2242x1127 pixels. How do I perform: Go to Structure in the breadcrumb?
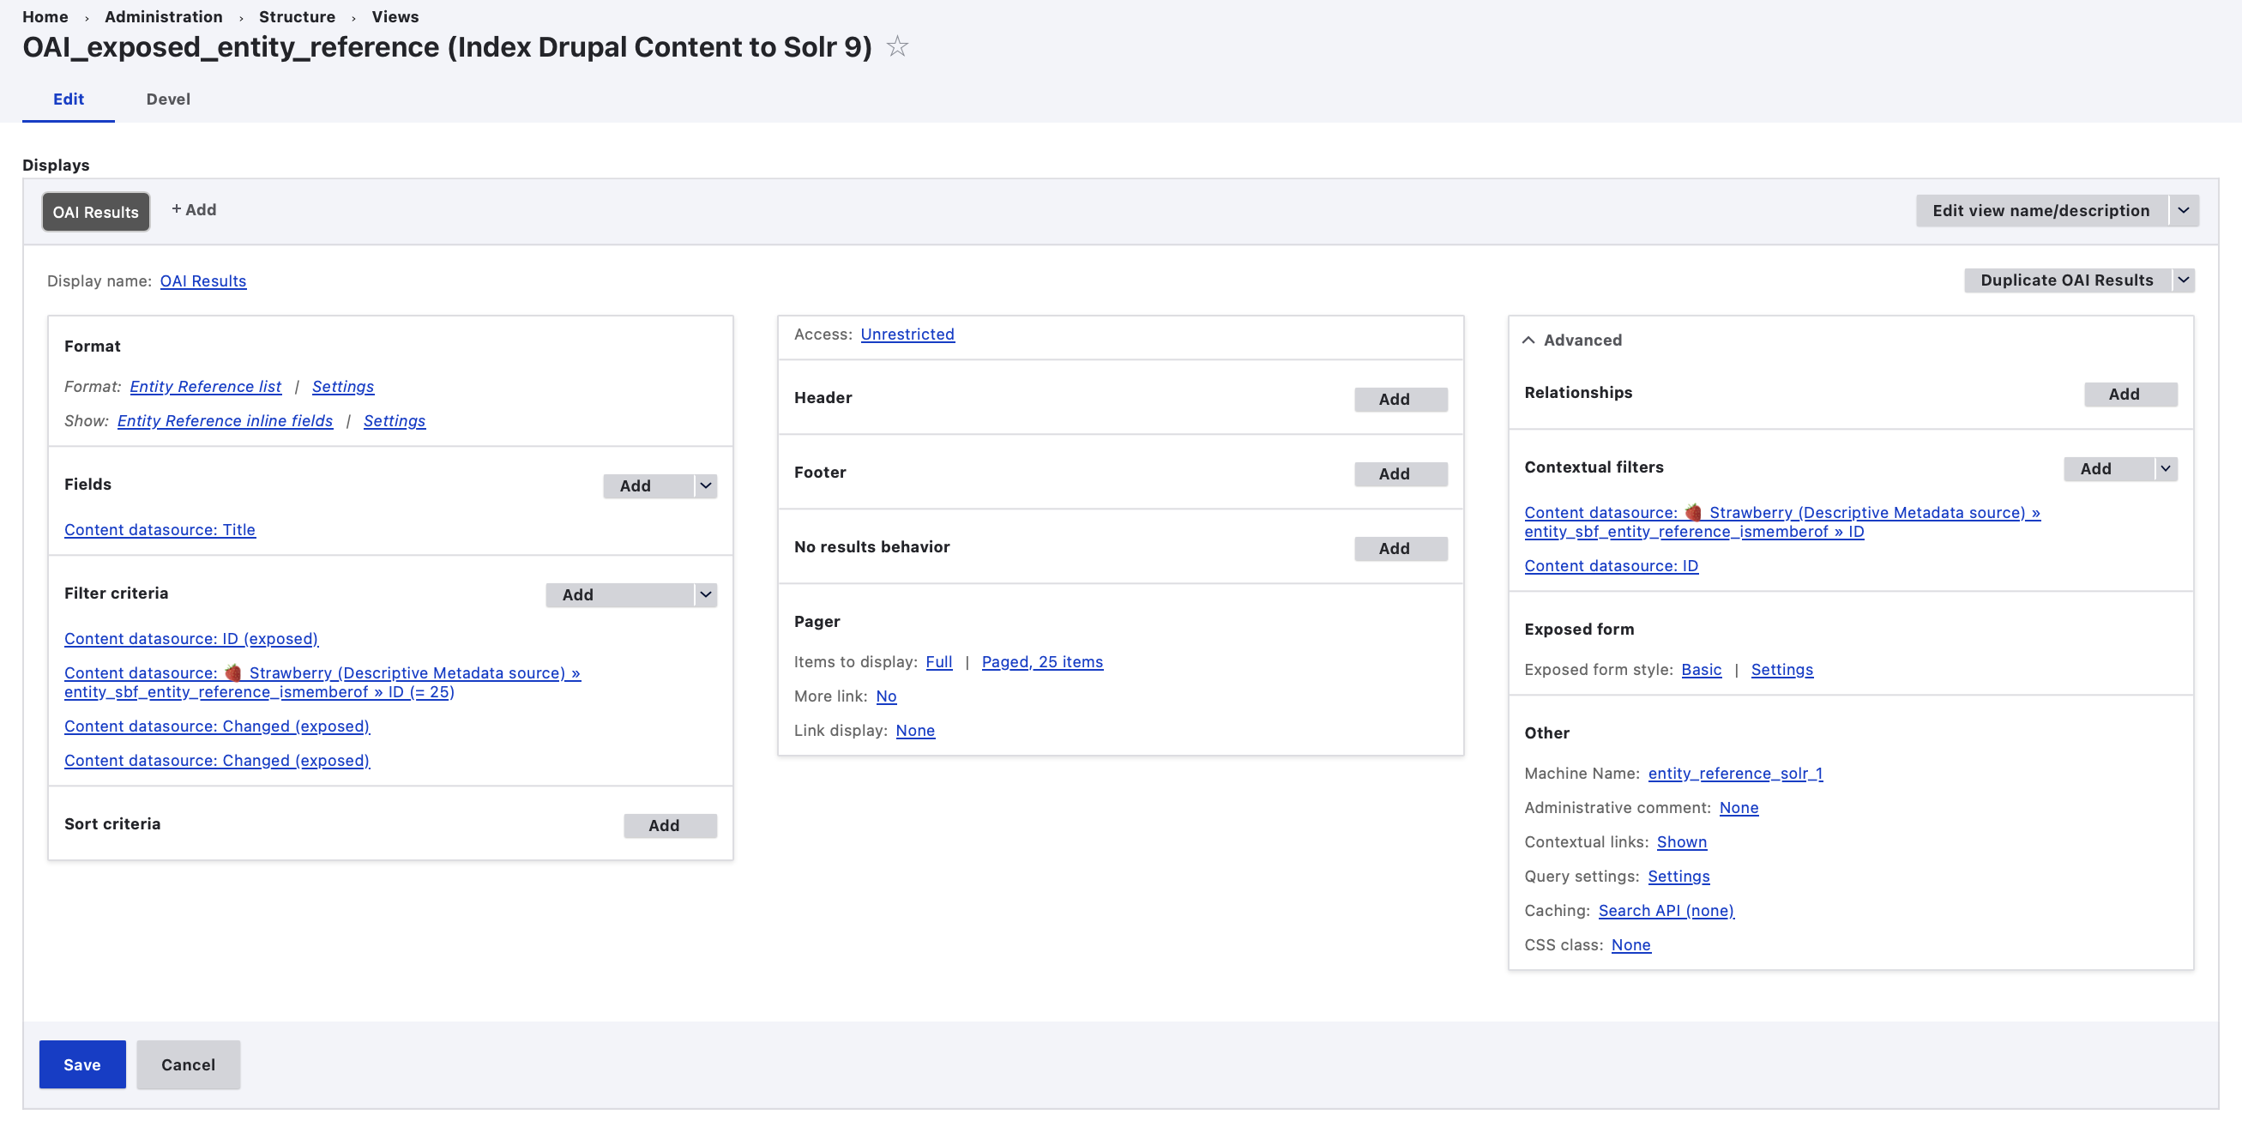[x=297, y=16]
